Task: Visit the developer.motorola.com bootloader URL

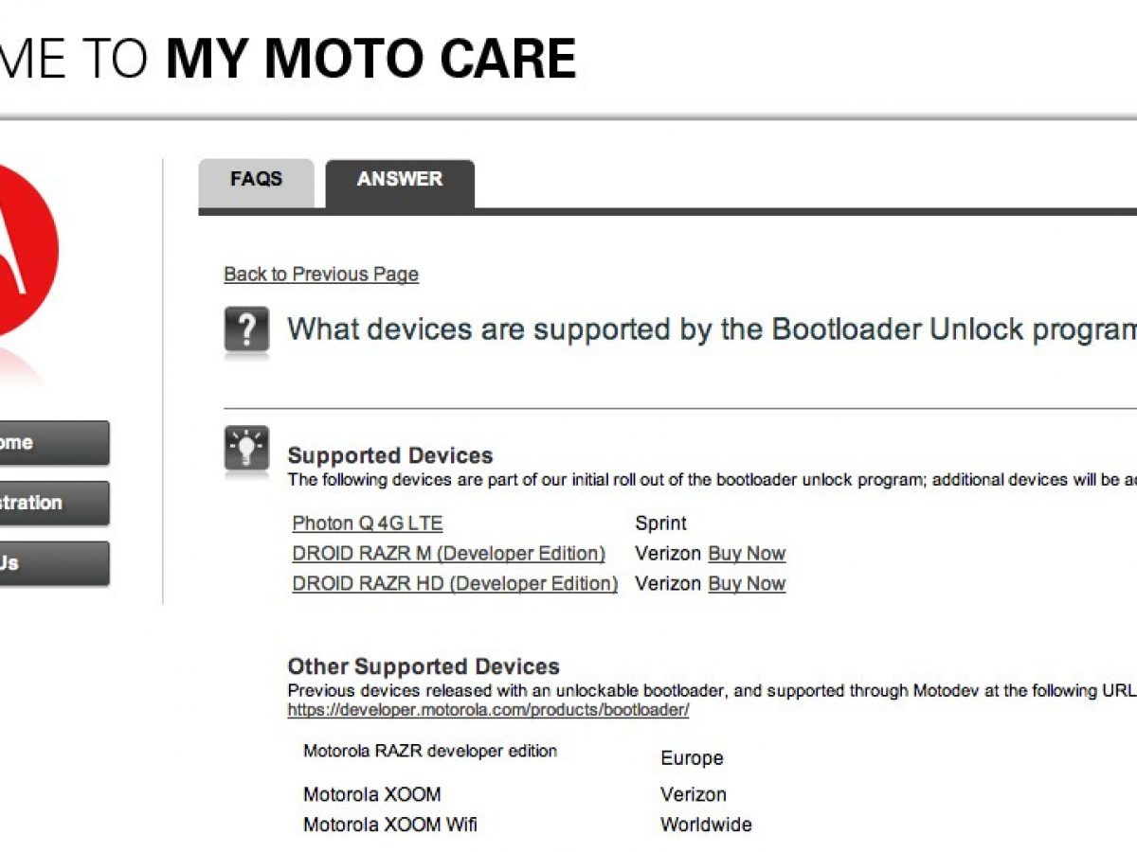Action: click(488, 710)
